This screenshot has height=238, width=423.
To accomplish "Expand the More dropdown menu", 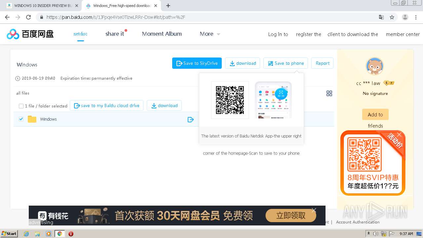I will click(210, 34).
